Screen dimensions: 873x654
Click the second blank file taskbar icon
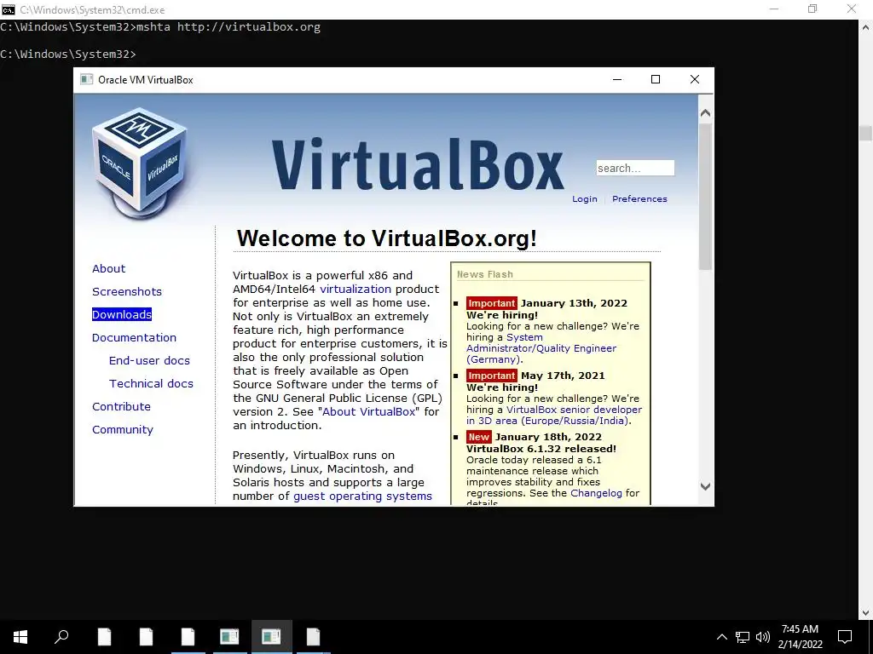(146, 637)
